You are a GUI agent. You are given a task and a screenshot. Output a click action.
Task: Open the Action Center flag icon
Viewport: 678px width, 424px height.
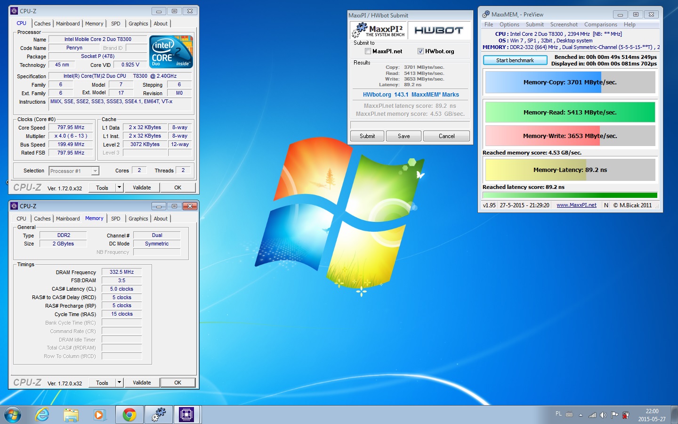[x=614, y=415]
